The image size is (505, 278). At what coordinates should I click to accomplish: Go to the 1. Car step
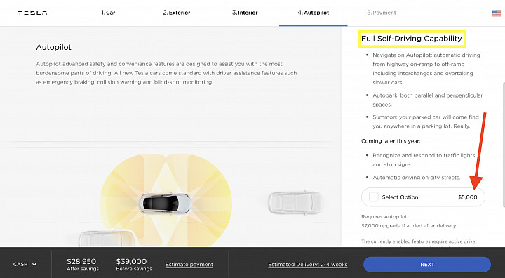coord(108,13)
